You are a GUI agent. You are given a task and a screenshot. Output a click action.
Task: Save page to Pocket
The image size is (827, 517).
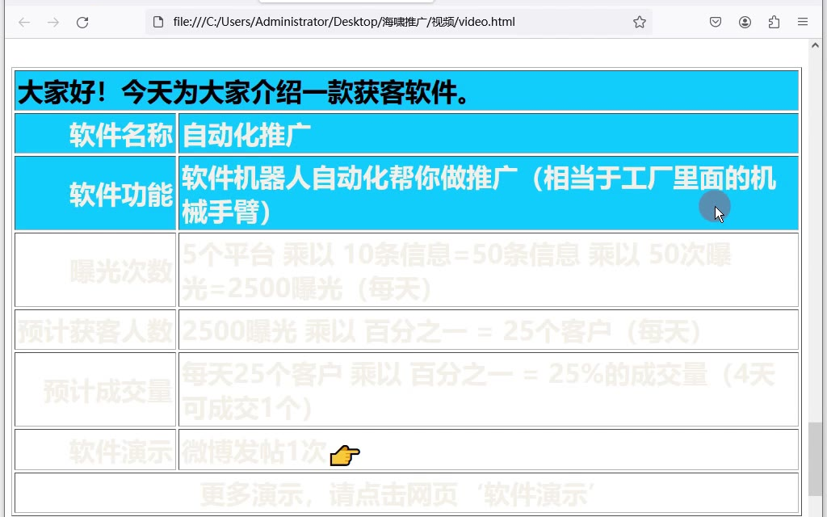pyautogui.click(x=716, y=22)
